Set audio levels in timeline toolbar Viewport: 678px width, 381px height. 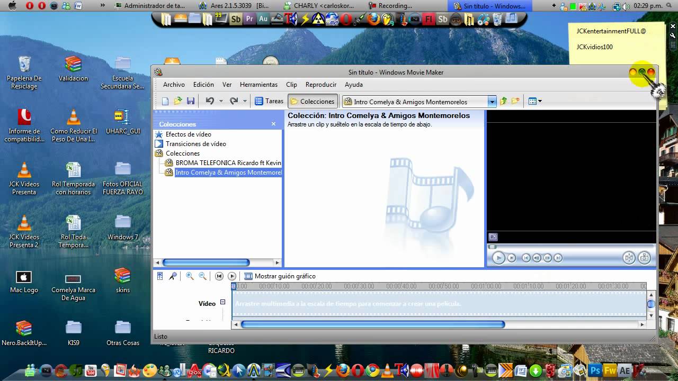coord(160,276)
